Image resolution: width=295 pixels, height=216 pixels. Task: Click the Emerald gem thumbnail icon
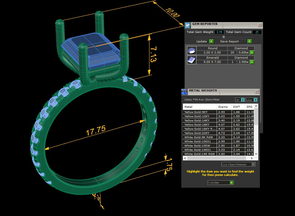(192, 60)
